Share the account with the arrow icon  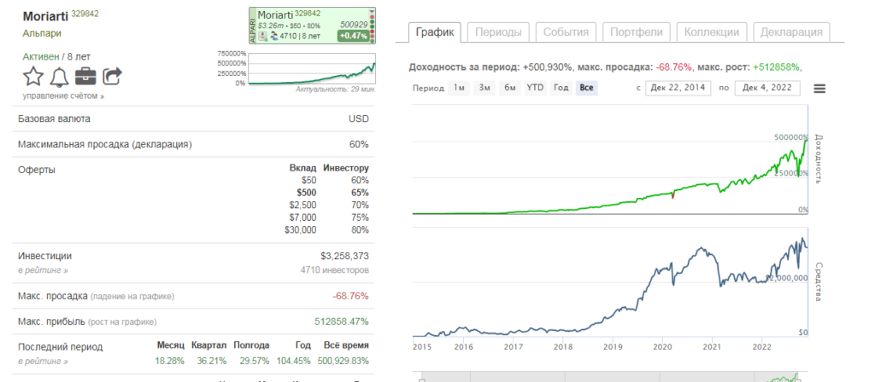pyautogui.click(x=113, y=76)
